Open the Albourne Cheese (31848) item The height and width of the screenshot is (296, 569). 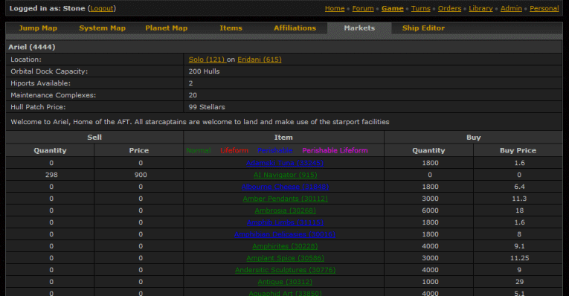pyautogui.click(x=285, y=187)
